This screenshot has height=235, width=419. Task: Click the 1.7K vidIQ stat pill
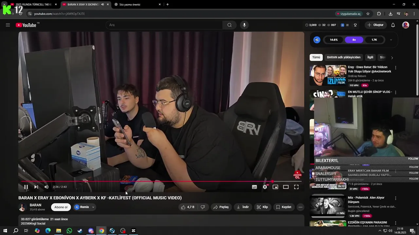click(374, 40)
